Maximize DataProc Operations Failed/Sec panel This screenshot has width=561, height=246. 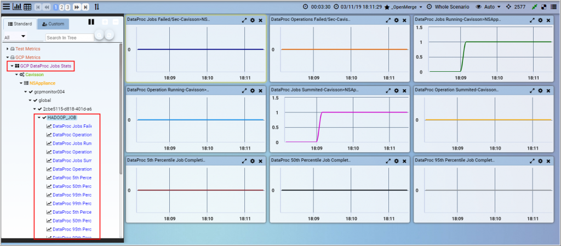[388, 20]
